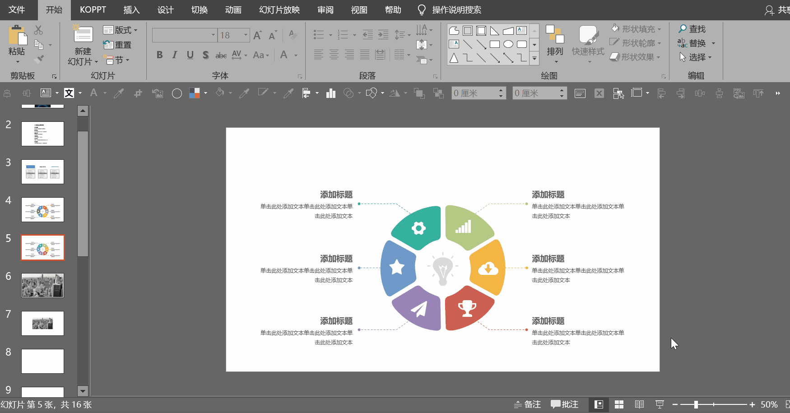
Task: Select slide 6 thumbnail with city photo
Action: pos(42,285)
